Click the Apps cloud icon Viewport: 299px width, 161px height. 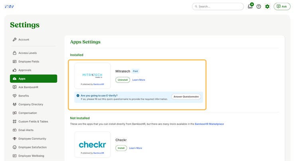point(14,78)
